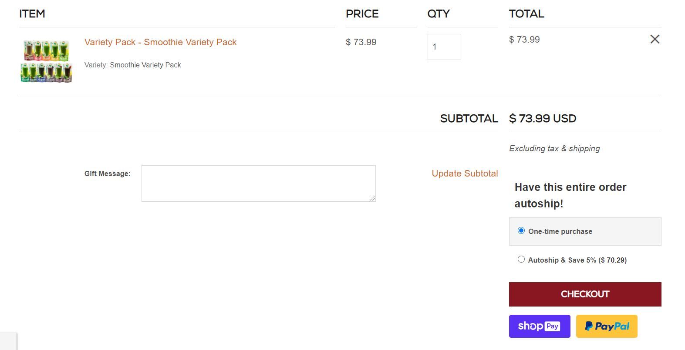Open the Variety Pack - Smoothie Variety Pack link
This screenshot has height=350, width=685.
(x=160, y=42)
